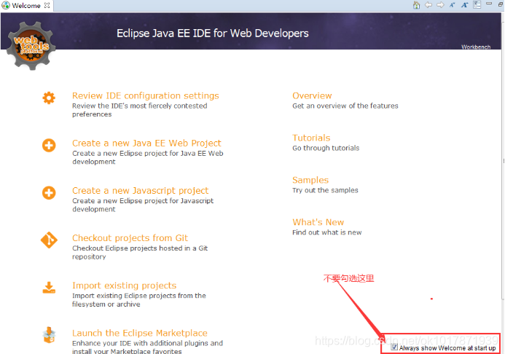Click text 'Find out what is new'
This screenshot has height=354, width=505.
[327, 232]
